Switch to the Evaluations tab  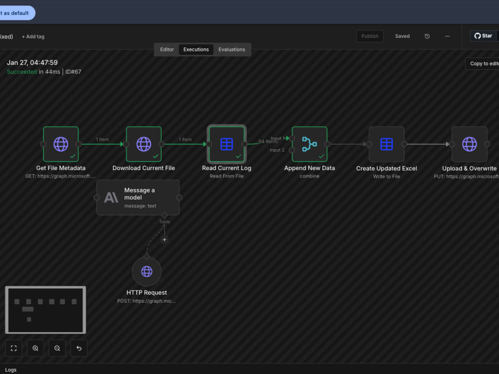pos(232,49)
